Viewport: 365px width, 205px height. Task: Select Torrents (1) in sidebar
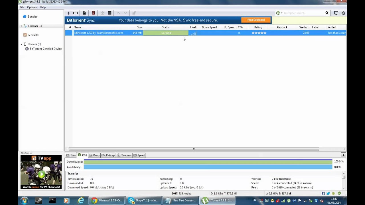click(x=35, y=26)
